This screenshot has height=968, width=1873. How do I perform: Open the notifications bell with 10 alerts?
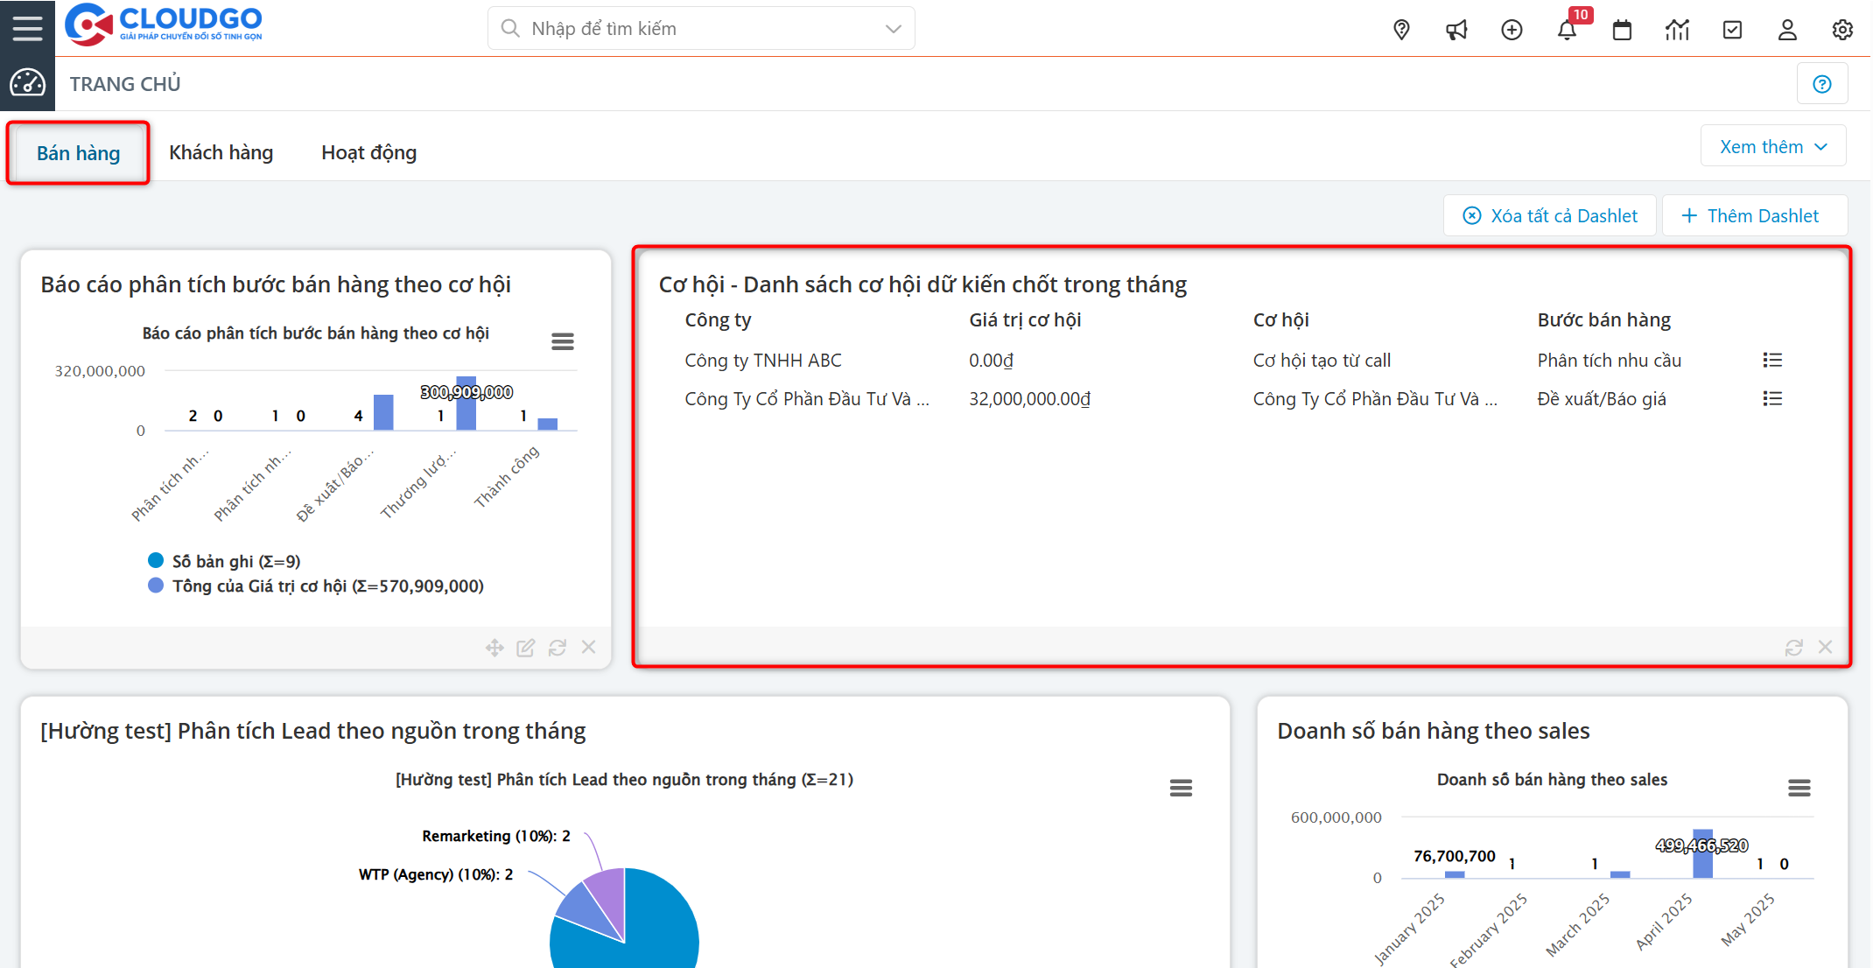(x=1568, y=29)
